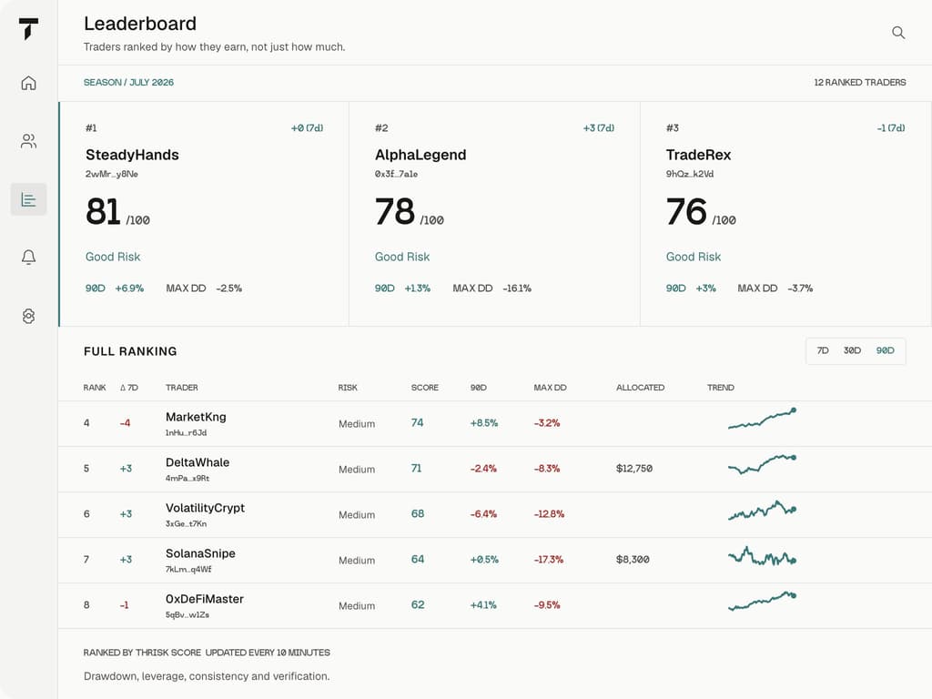Click MarketKng 90D return +8.5%
Image resolution: width=932 pixels, height=699 pixels.
tap(484, 423)
